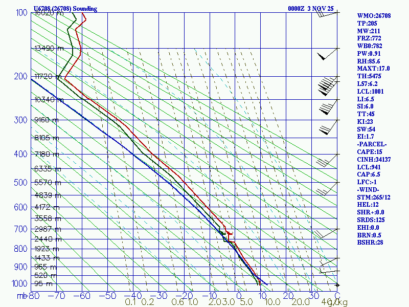Click the EI:1.7 value

click(366, 137)
